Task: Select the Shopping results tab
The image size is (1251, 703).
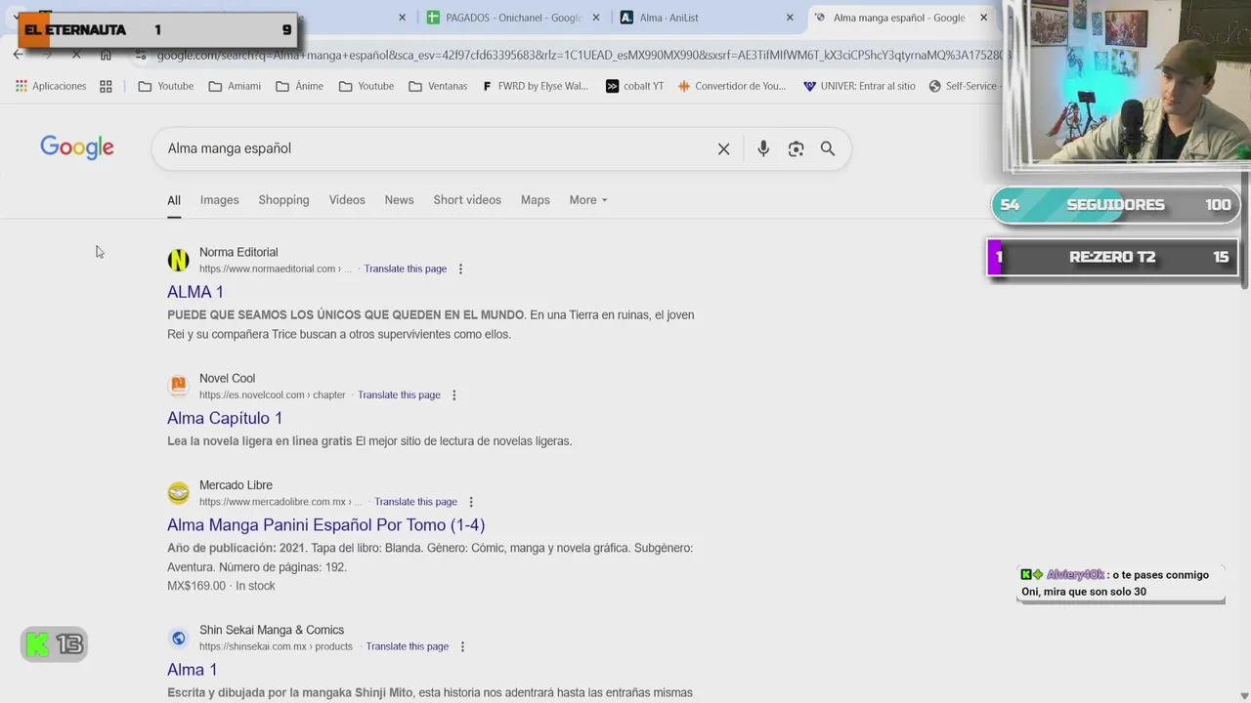Action: click(x=283, y=200)
